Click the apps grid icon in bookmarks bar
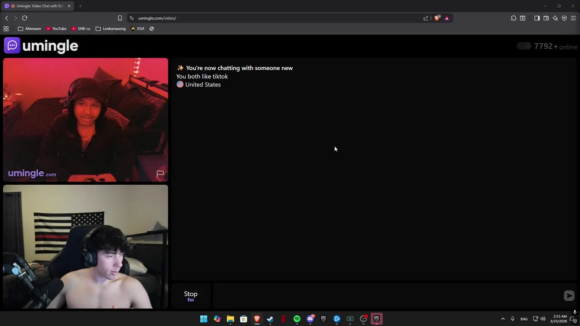 (6, 29)
